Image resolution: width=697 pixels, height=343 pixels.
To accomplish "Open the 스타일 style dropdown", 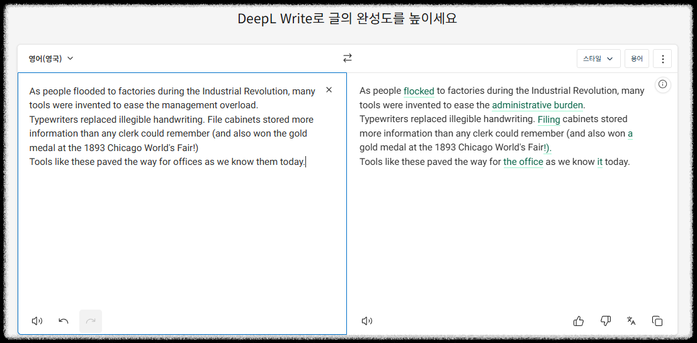I will (598, 59).
